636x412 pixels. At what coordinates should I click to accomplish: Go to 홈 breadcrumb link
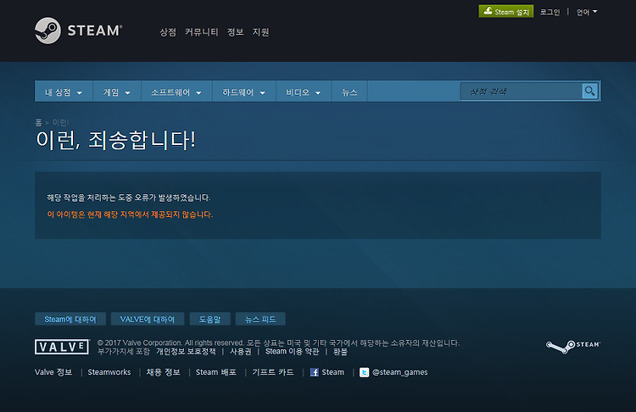pos(38,122)
